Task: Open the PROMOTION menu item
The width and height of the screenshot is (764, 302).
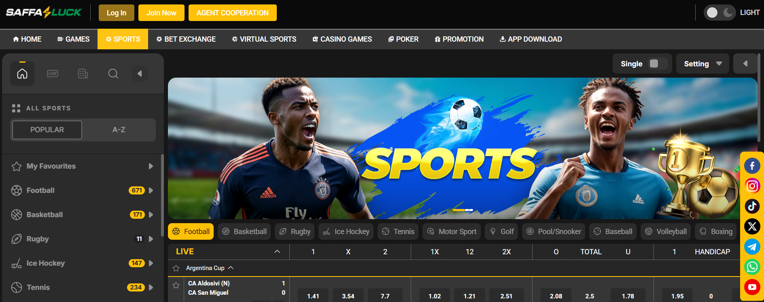Action: click(x=459, y=39)
